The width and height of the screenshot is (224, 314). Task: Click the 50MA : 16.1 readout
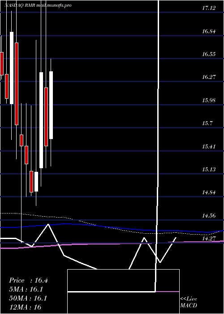(x=28, y=298)
